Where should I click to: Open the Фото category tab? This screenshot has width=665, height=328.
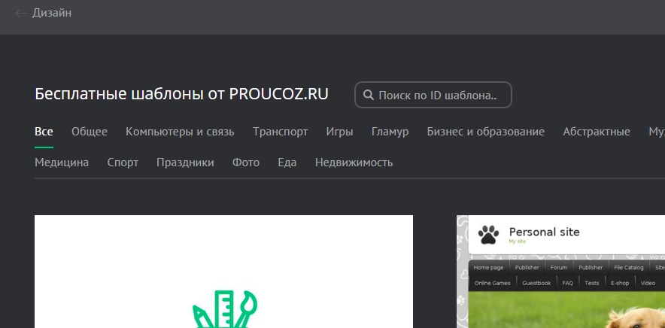click(245, 162)
